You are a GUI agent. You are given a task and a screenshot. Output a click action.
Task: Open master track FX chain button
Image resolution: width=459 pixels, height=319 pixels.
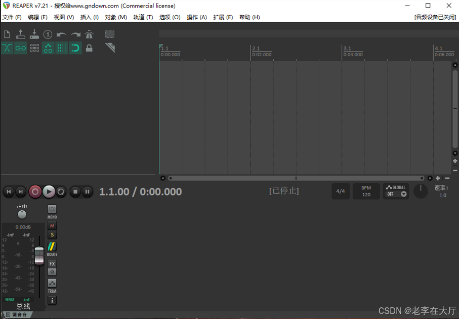coord(52,264)
